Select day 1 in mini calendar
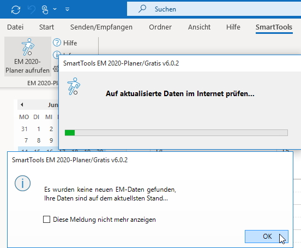This screenshot has height=248, width=301. click(39, 129)
